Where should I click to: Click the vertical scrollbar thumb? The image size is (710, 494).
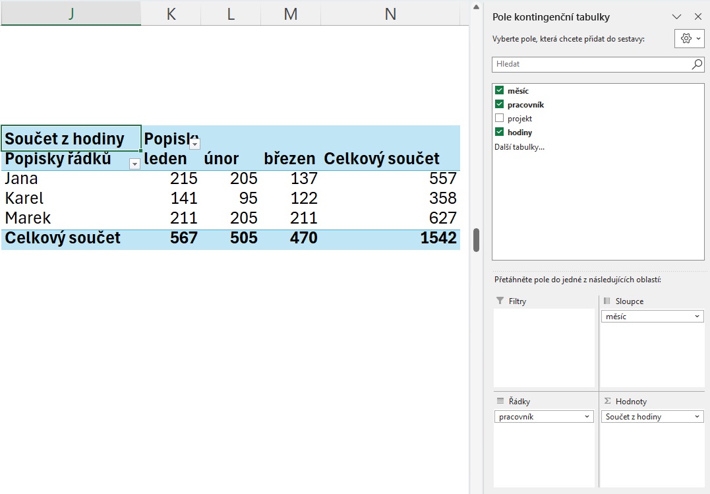476,240
